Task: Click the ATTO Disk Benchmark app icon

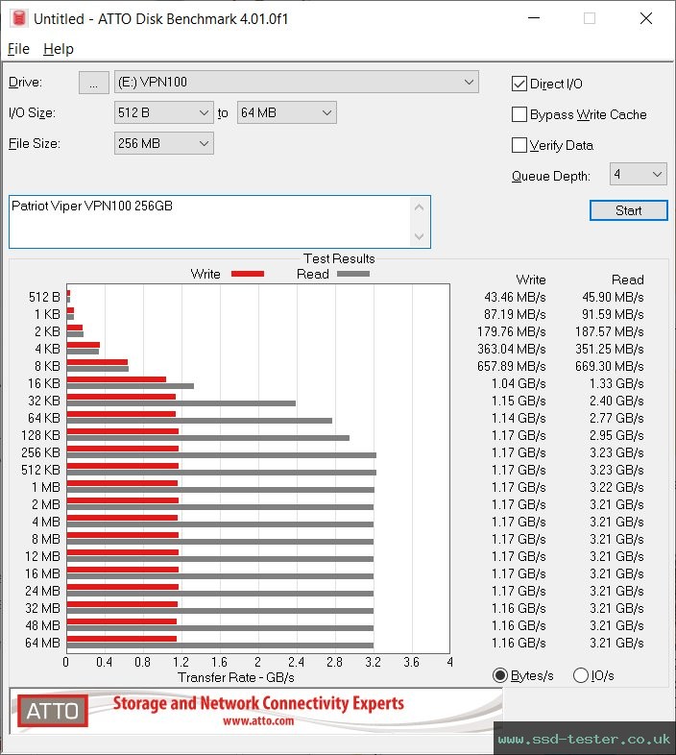Action: 19,18
